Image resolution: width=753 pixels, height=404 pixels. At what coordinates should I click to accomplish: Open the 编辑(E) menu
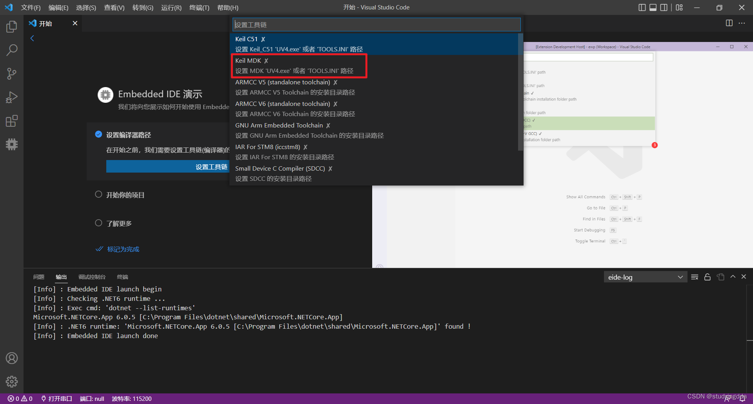(58, 7)
